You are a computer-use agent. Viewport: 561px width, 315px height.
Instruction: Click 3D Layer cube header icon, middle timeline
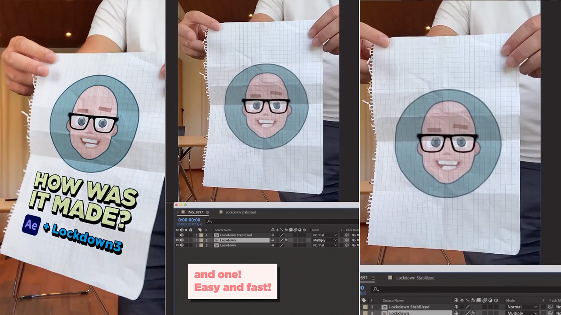[x=304, y=230]
